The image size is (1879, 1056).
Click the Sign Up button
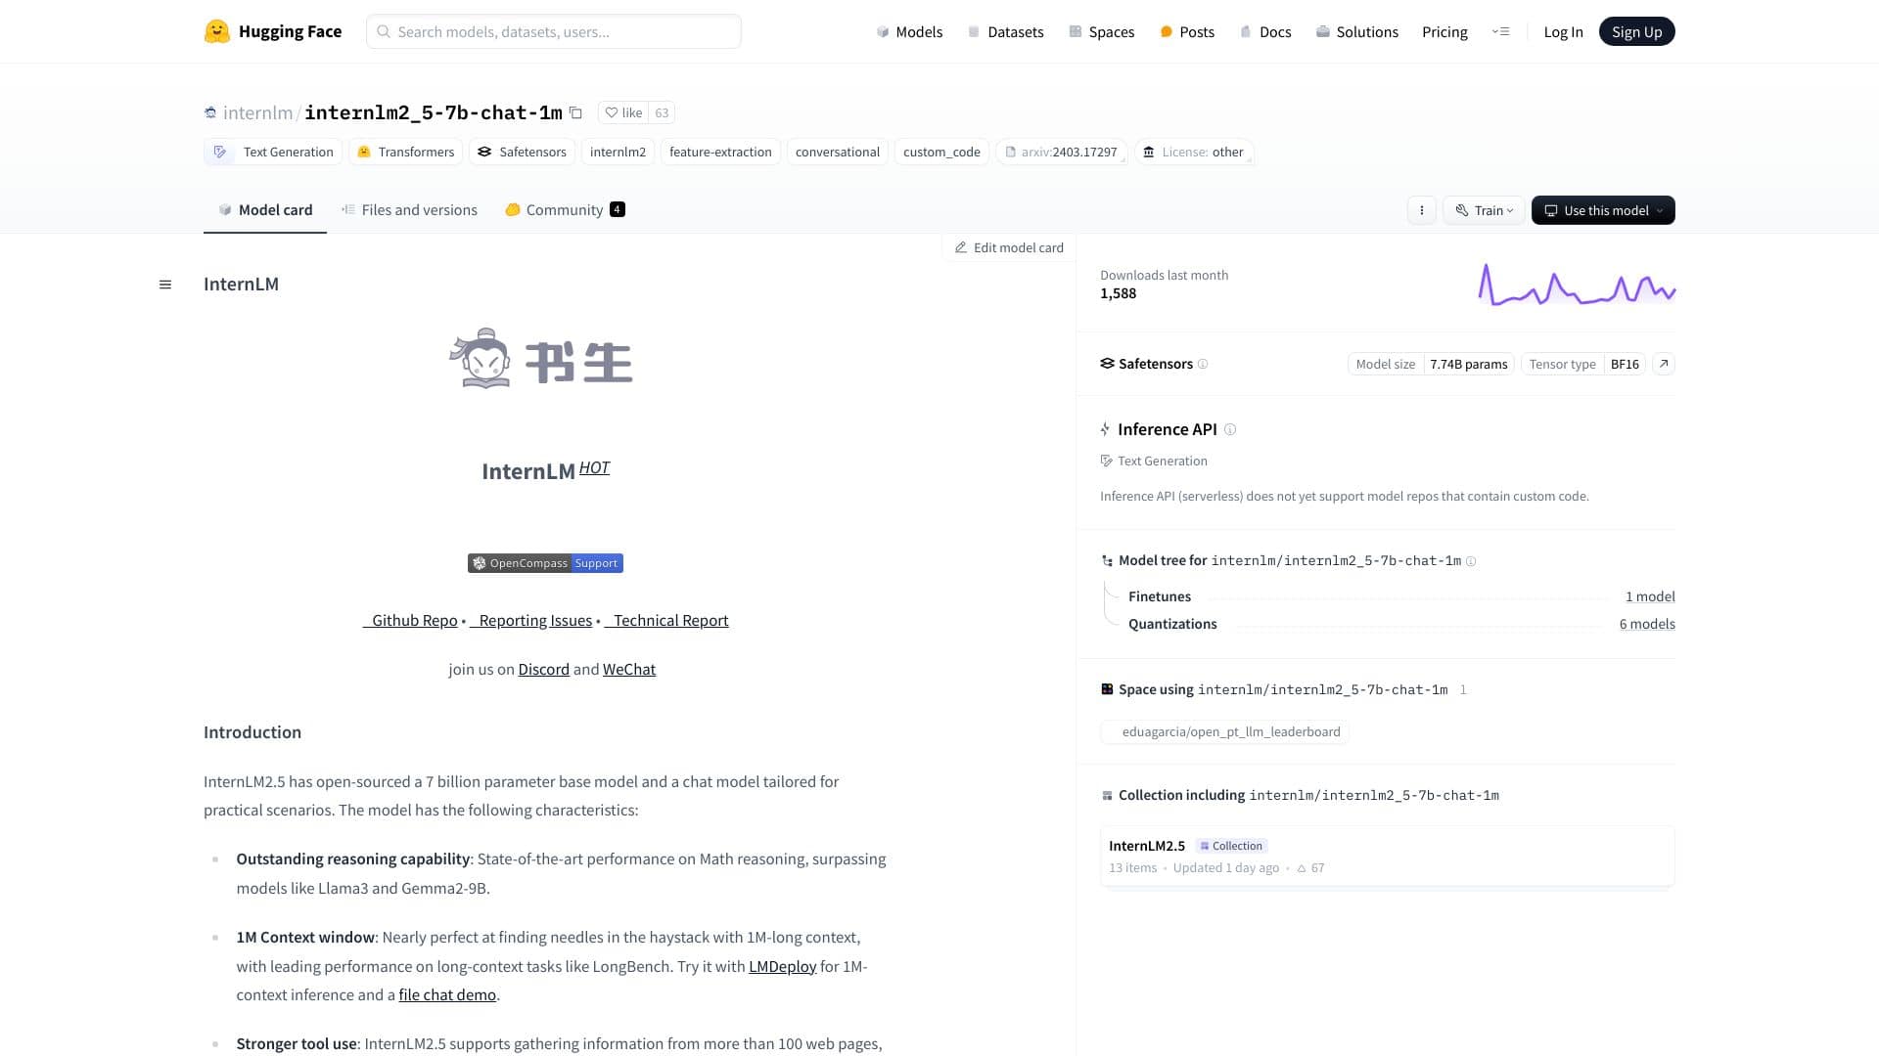point(1636,30)
